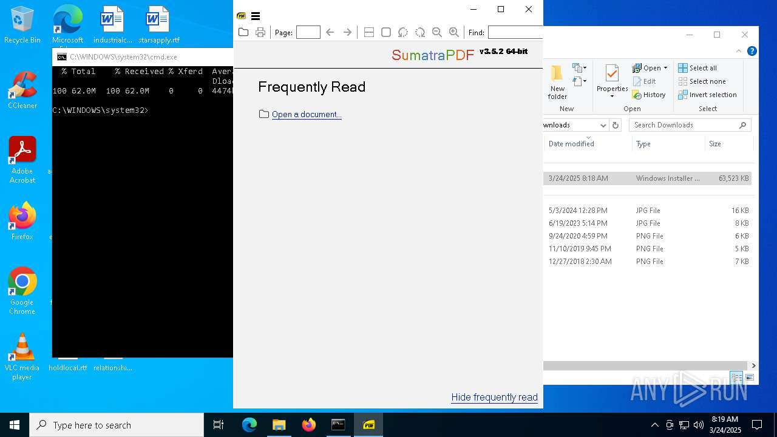Rotate the document right
This screenshot has width=777, height=437.
[x=419, y=32]
